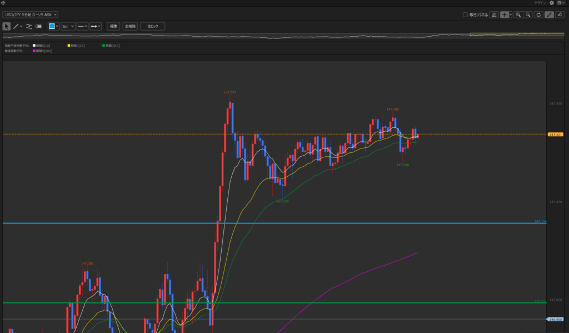Screen dimensions: 569x333
Task: Open the line tool type dropdown arrow
Action: point(21,26)
